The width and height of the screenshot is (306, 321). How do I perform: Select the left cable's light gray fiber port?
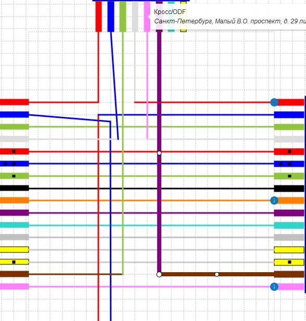tap(15, 139)
